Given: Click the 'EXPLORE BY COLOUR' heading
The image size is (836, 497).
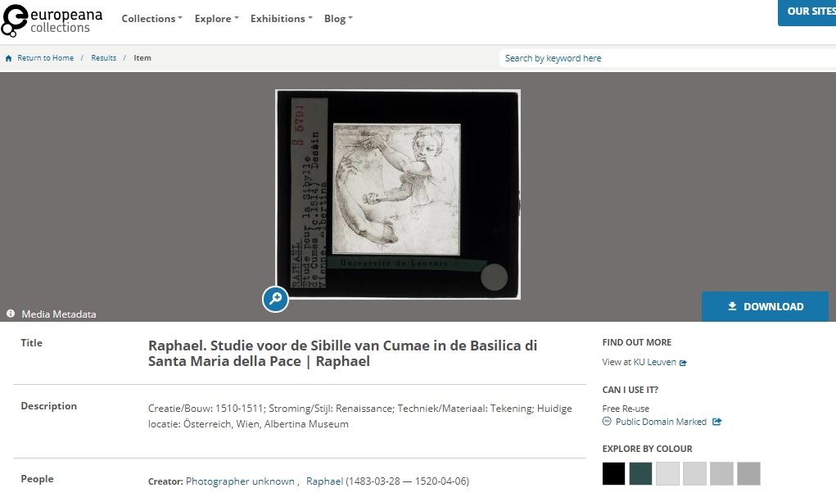Looking at the screenshot, I should (x=647, y=449).
